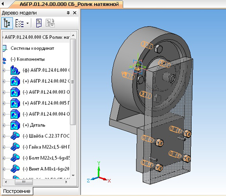
Task: Select the hex bolt head on roller face
Action: click(x=158, y=49)
